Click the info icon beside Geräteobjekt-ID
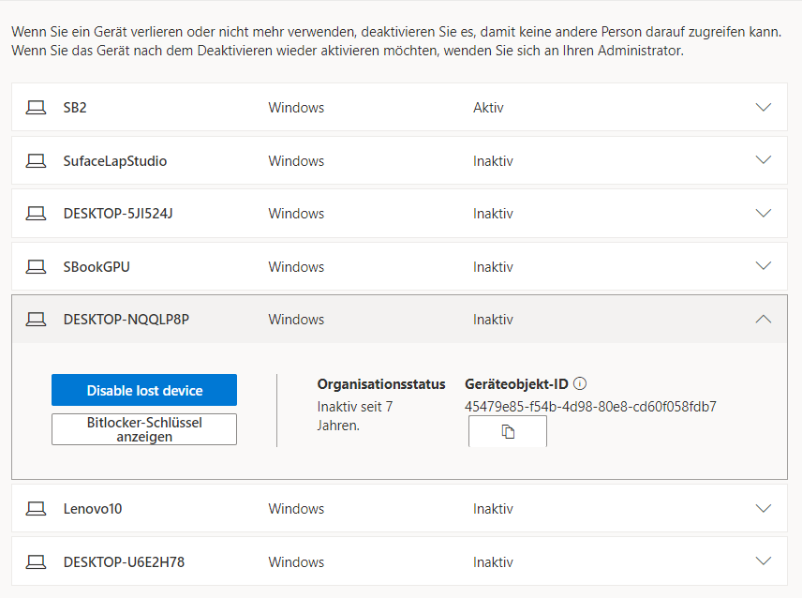Viewport: 802px width, 598px height. pos(580,383)
